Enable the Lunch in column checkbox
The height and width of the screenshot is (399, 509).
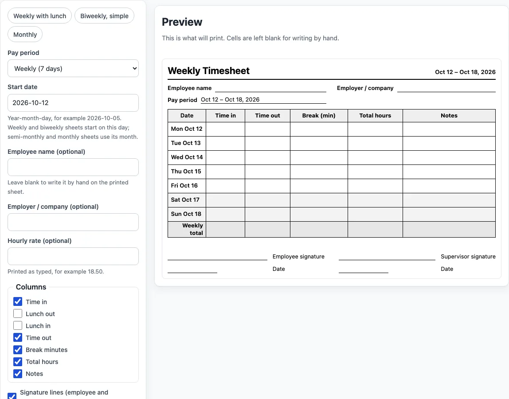coord(18,325)
